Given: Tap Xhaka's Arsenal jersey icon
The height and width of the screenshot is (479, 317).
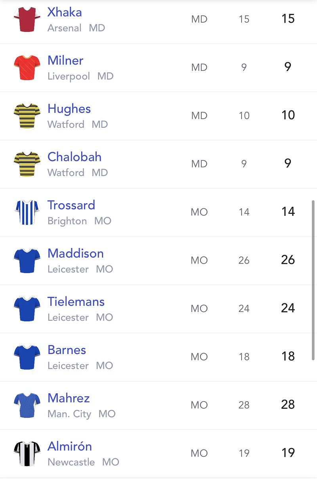Looking at the screenshot, I should pyautogui.click(x=27, y=19).
